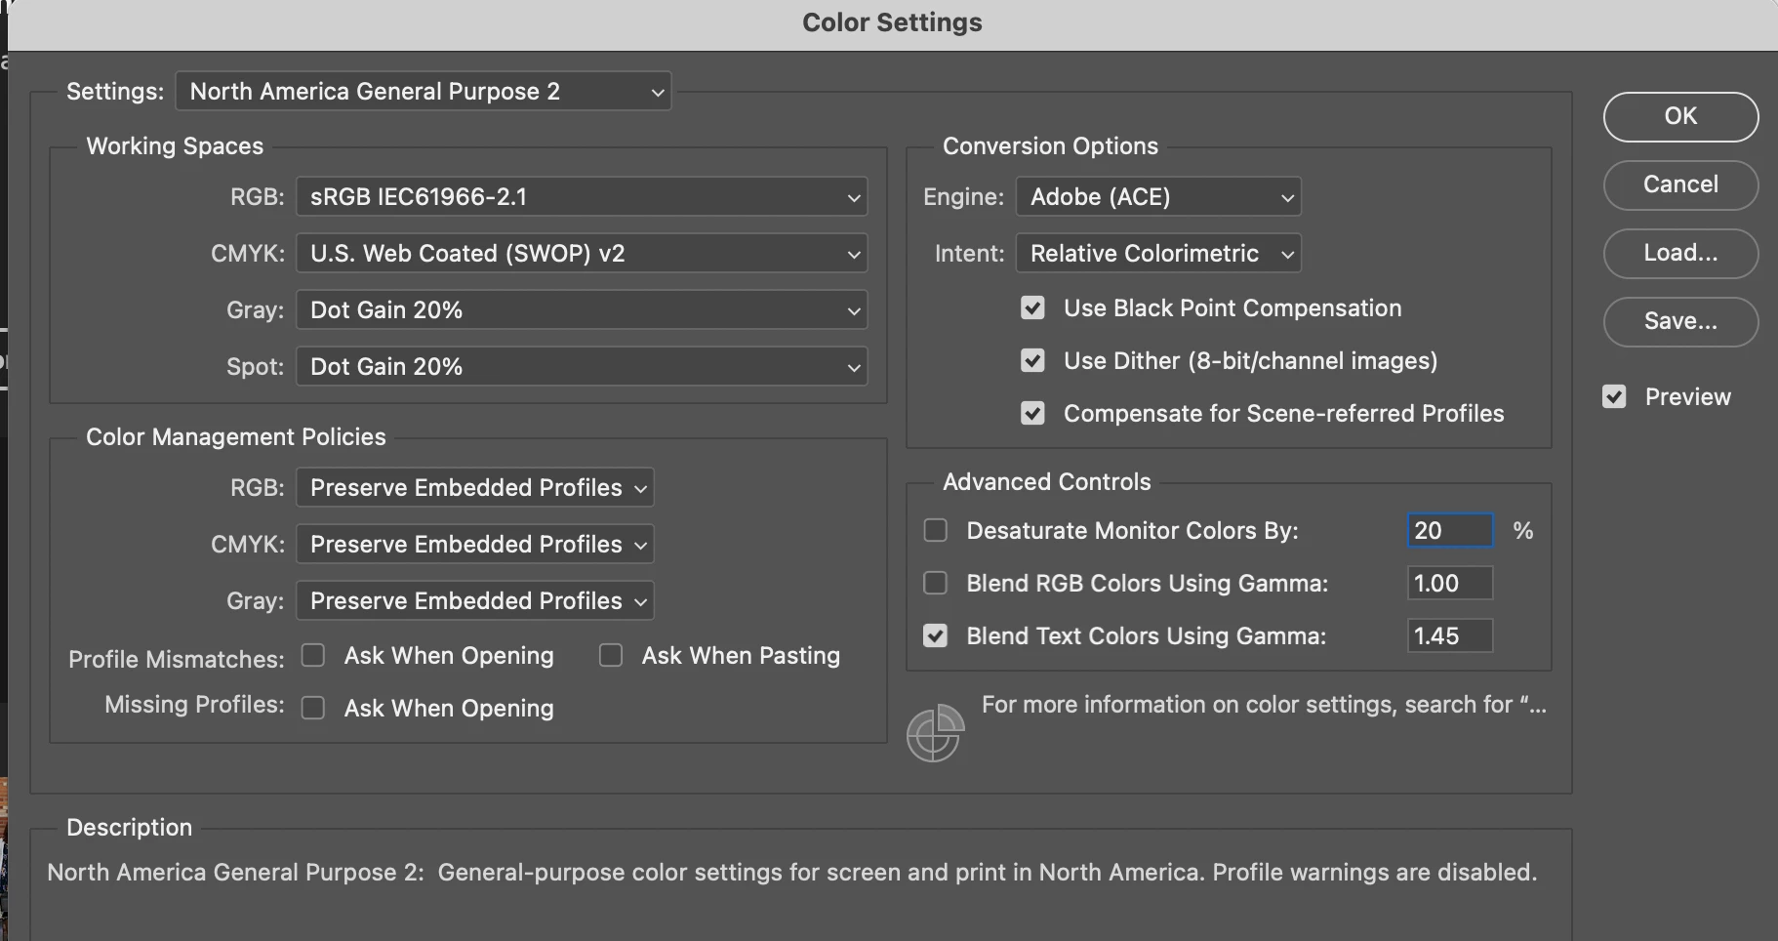Enable Ask When Opening for missing profiles

click(313, 708)
